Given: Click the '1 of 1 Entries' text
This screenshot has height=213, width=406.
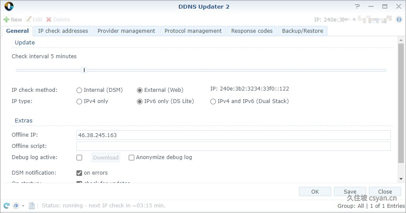Looking at the screenshot, I should [x=387, y=206].
